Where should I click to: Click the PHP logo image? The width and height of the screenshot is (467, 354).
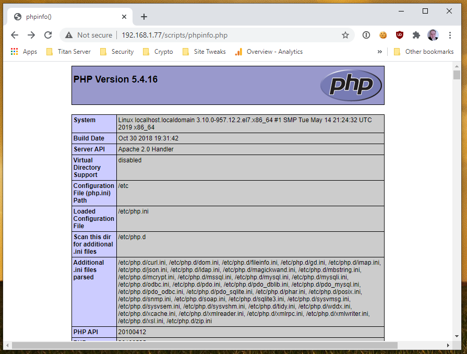pyautogui.click(x=351, y=85)
